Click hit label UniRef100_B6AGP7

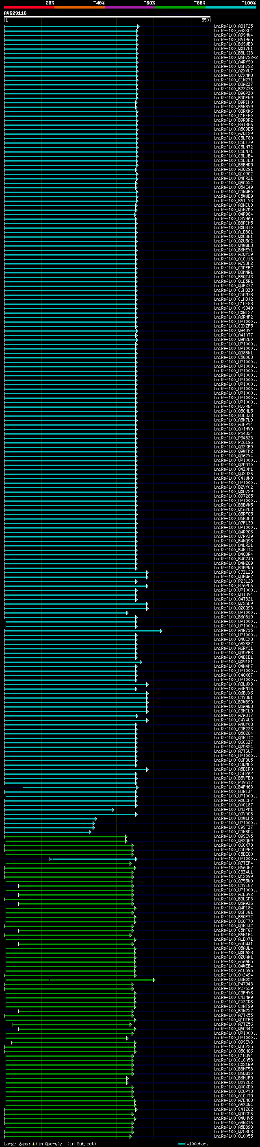tap(233, 868)
